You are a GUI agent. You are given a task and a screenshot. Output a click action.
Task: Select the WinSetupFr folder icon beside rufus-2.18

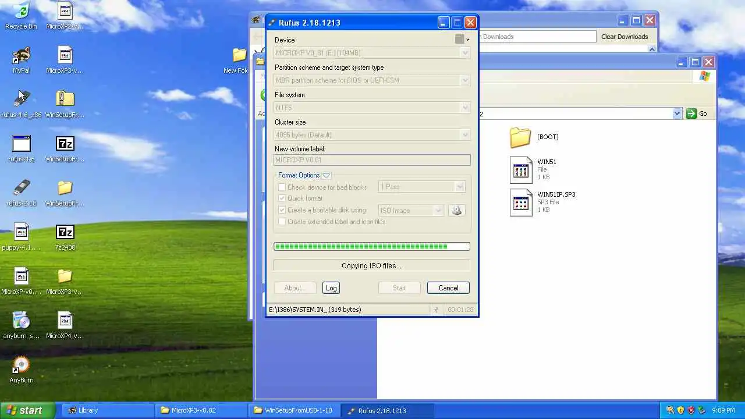[65, 193]
